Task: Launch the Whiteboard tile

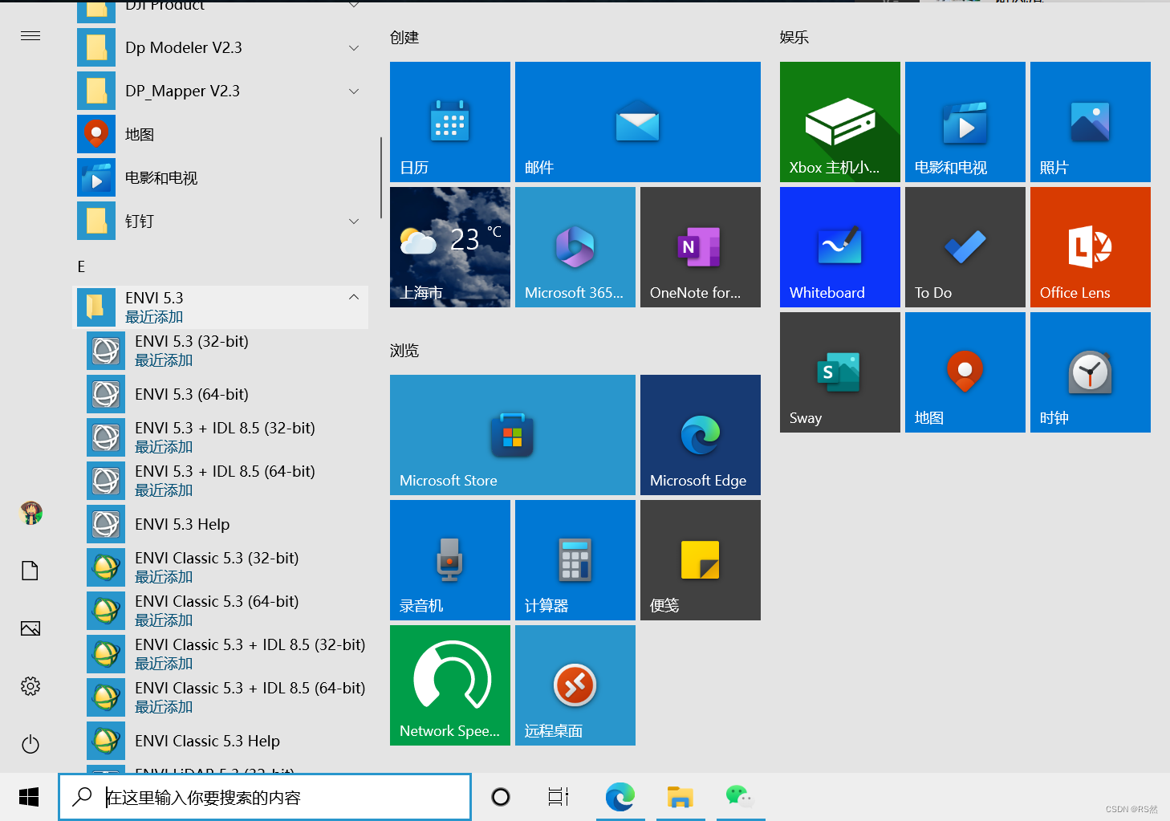Action: tap(840, 247)
